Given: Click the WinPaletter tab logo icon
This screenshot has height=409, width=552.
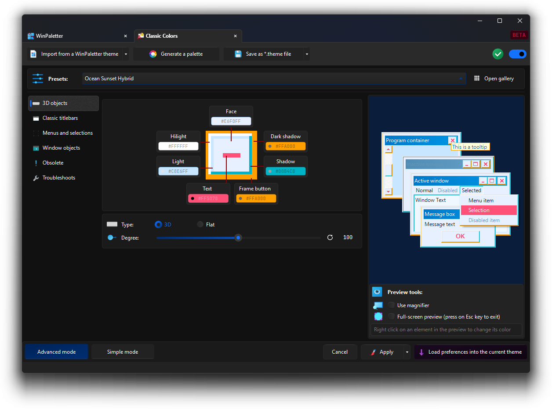Looking at the screenshot, I should coord(31,36).
